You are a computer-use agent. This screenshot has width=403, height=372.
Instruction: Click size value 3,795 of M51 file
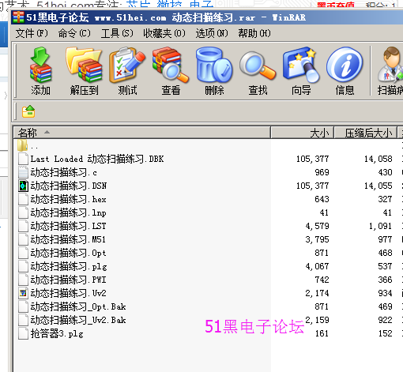coord(318,239)
